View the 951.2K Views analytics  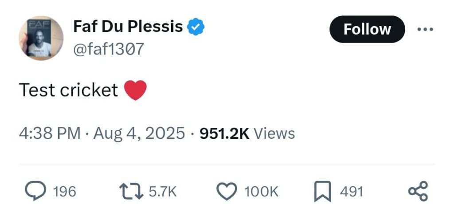click(247, 133)
